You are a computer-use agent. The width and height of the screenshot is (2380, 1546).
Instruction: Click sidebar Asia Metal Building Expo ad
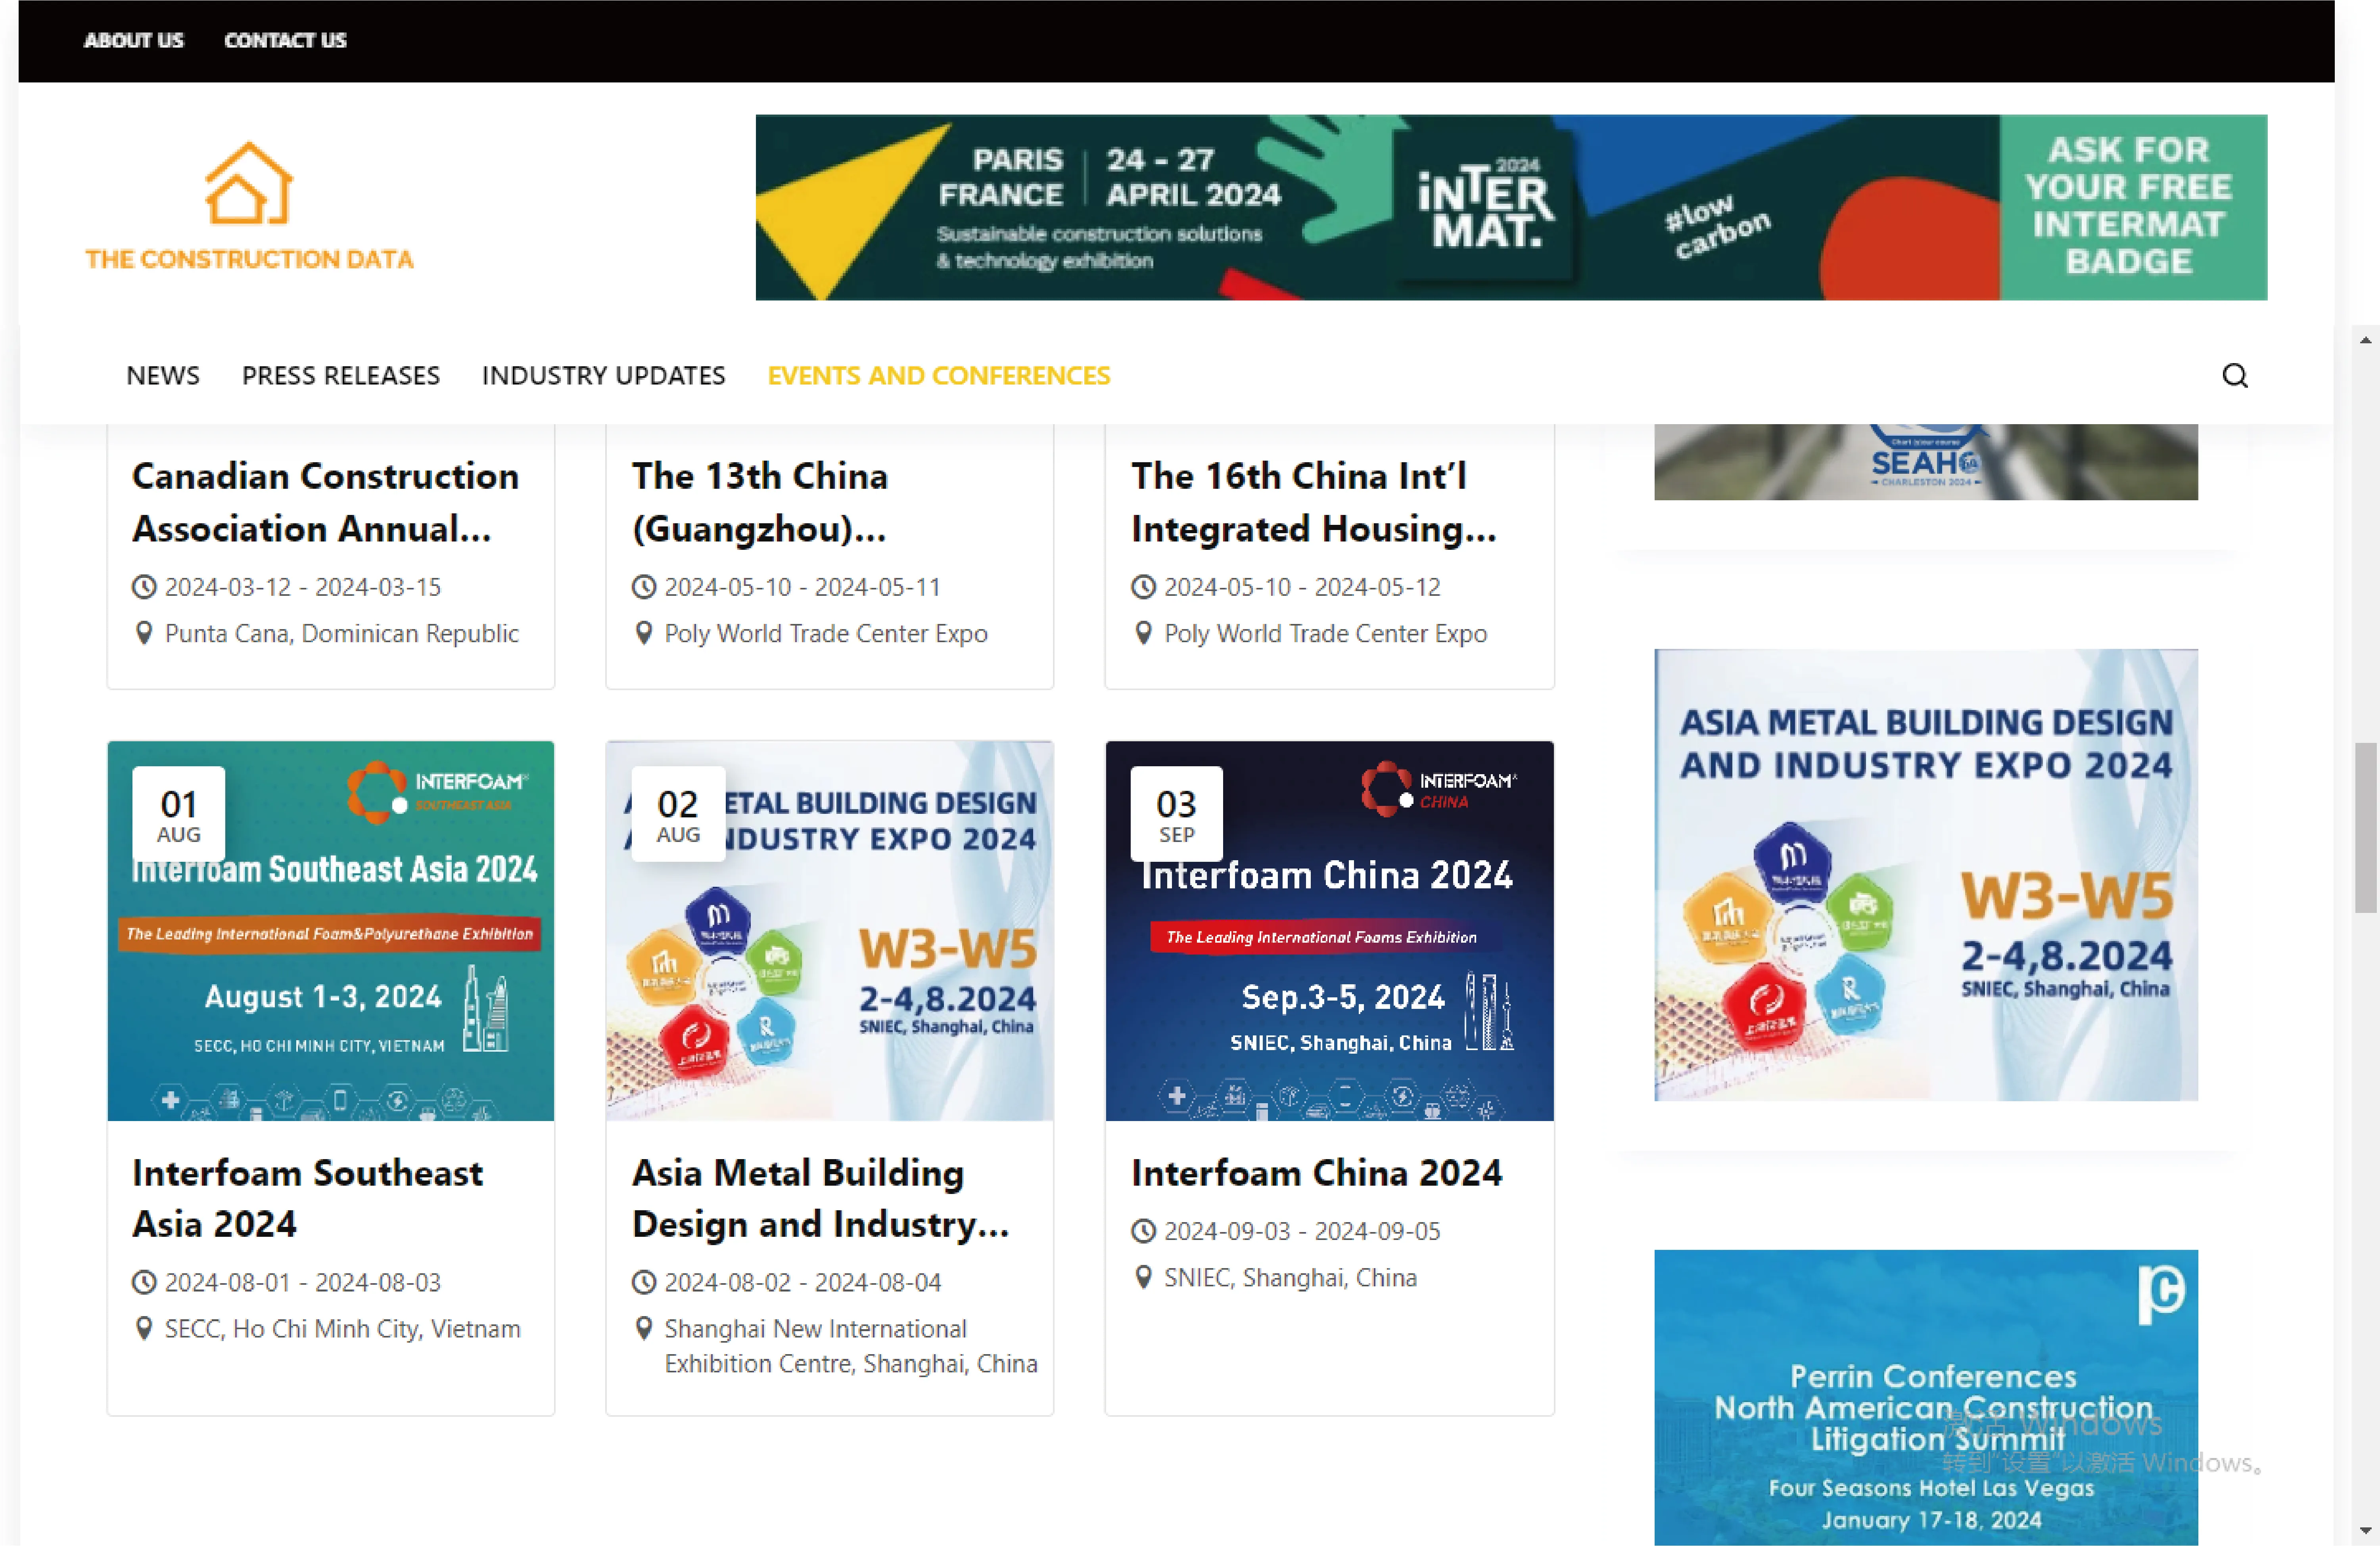coord(1926,875)
